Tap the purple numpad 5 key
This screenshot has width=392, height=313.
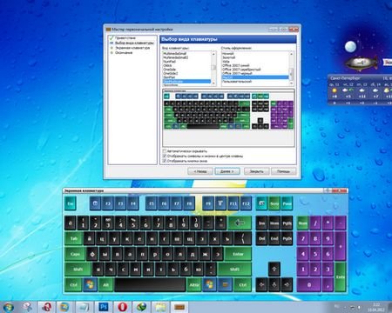click(x=315, y=254)
